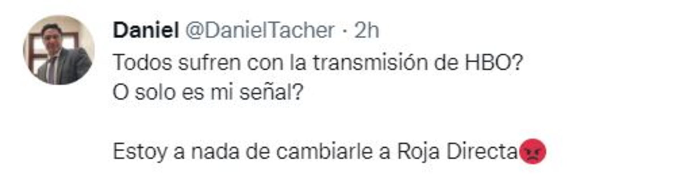The height and width of the screenshot is (175, 699).
Task: Click the word nada in last line
Action: pyautogui.click(x=215, y=152)
